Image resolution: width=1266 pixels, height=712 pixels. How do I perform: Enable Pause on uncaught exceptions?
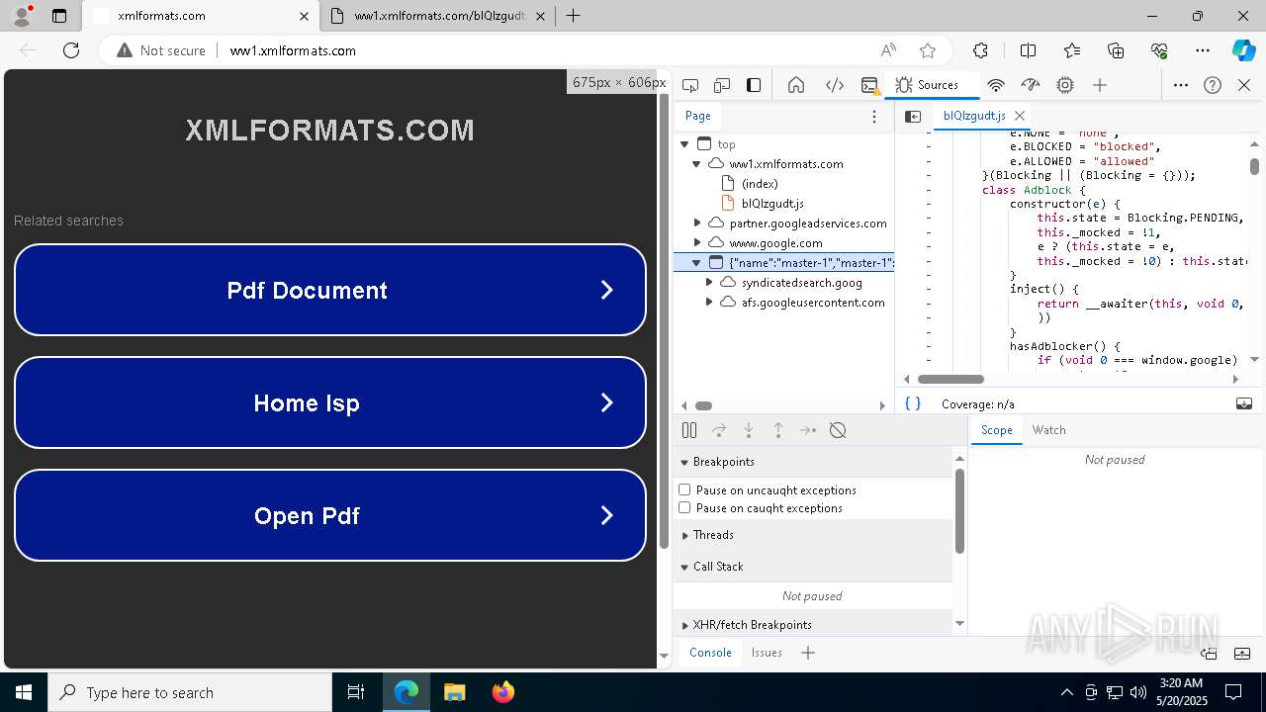tap(684, 490)
